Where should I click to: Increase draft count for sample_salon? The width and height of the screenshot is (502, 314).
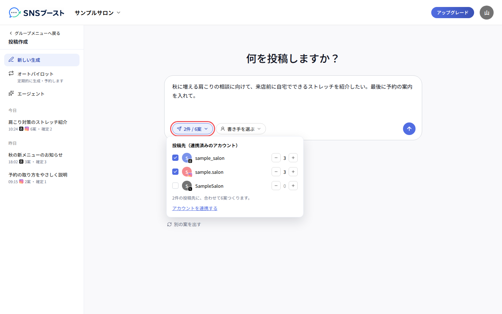[293, 158]
